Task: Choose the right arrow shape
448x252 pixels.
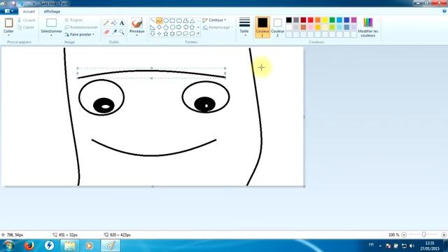Action: point(179,27)
